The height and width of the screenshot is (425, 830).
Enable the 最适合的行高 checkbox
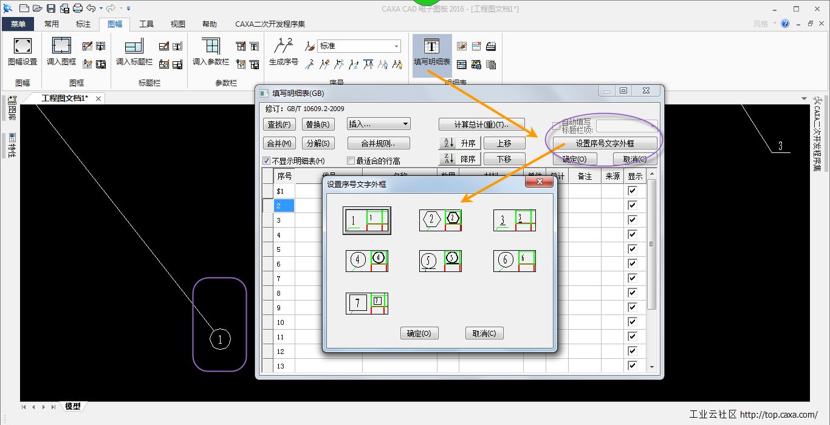pos(351,161)
